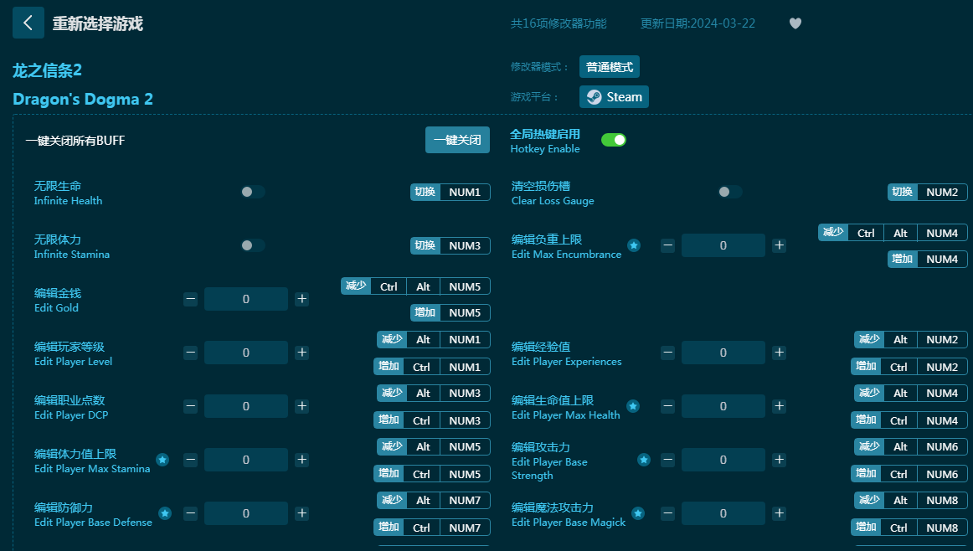Image resolution: width=973 pixels, height=551 pixels.
Task: Click star icon beside Edit Player Max Stamina
Action: click(x=162, y=460)
